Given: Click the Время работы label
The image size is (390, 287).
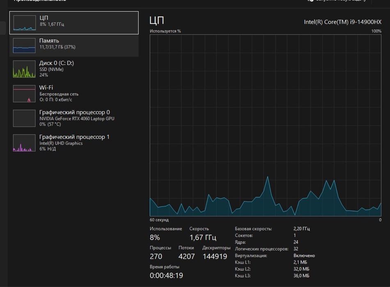Looking at the screenshot, I should [164, 267].
